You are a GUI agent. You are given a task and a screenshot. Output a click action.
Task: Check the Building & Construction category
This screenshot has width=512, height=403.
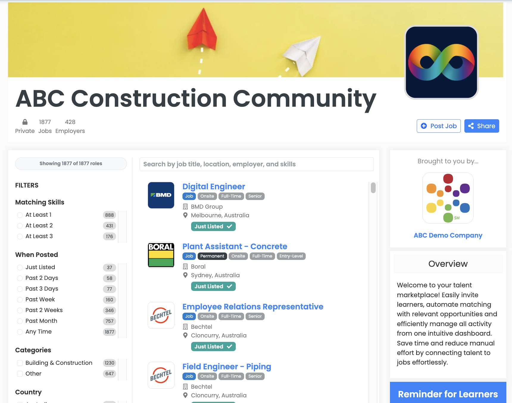click(20, 363)
